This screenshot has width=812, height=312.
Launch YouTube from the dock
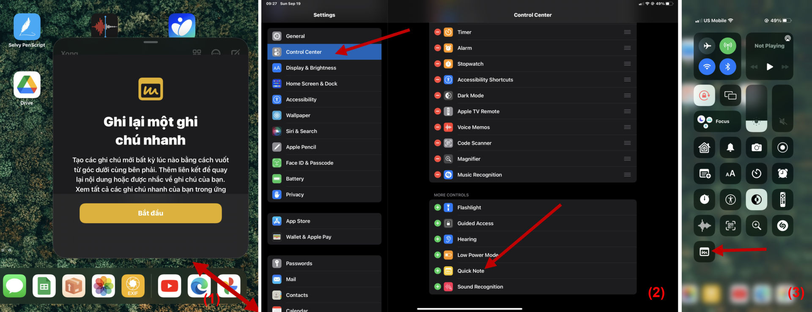click(x=169, y=286)
